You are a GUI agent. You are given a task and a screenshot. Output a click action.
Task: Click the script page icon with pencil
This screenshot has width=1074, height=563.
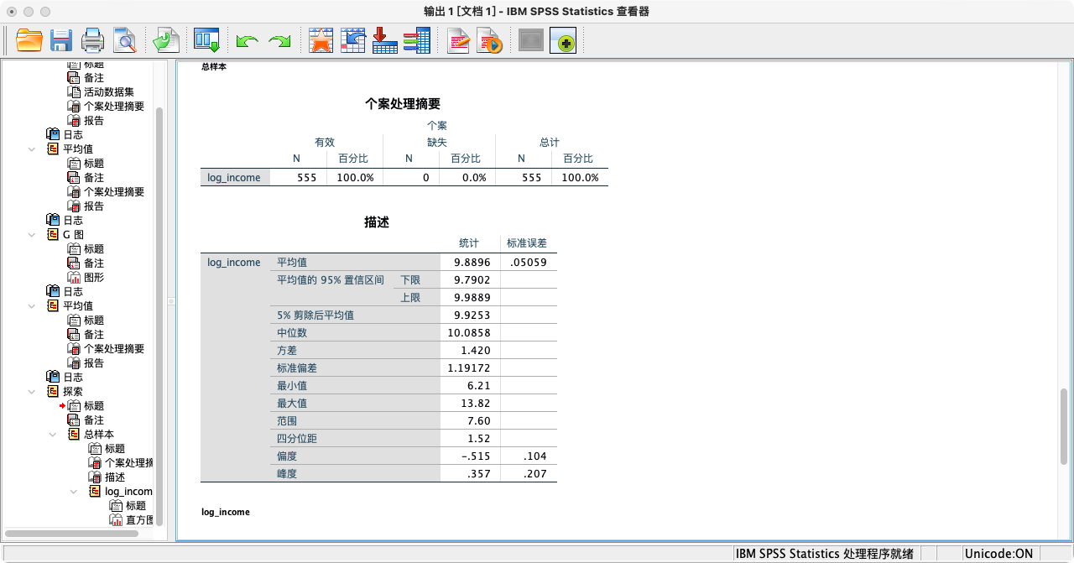click(458, 40)
